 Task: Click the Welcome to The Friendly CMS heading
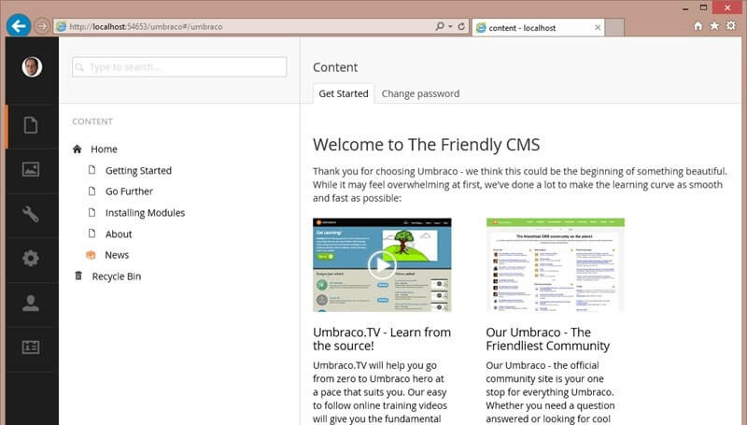[427, 145]
